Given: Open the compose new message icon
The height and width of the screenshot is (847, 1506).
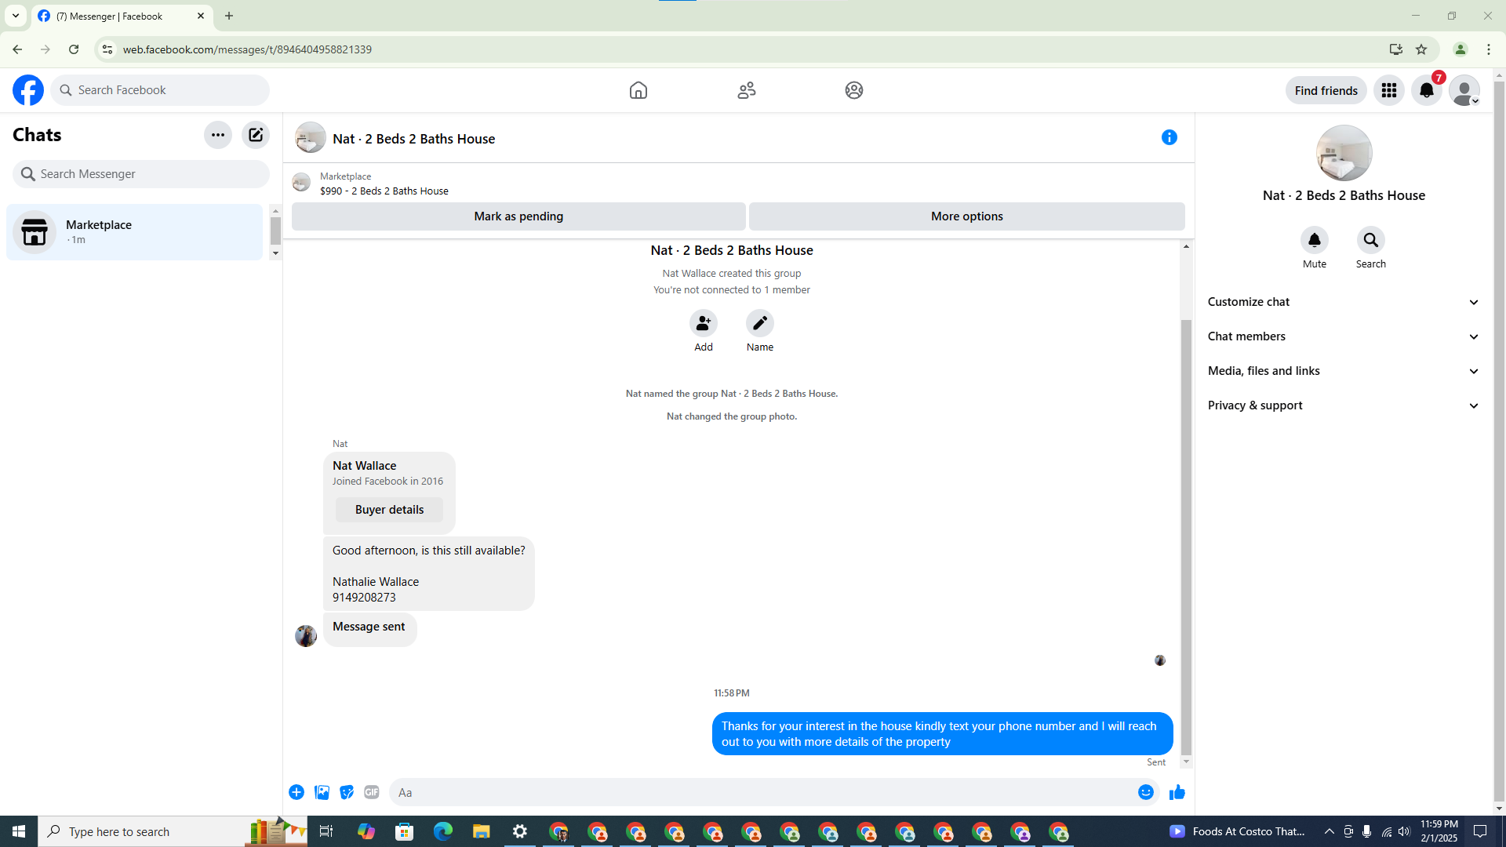Looking at the screenshot, I should tap(256, 135).
